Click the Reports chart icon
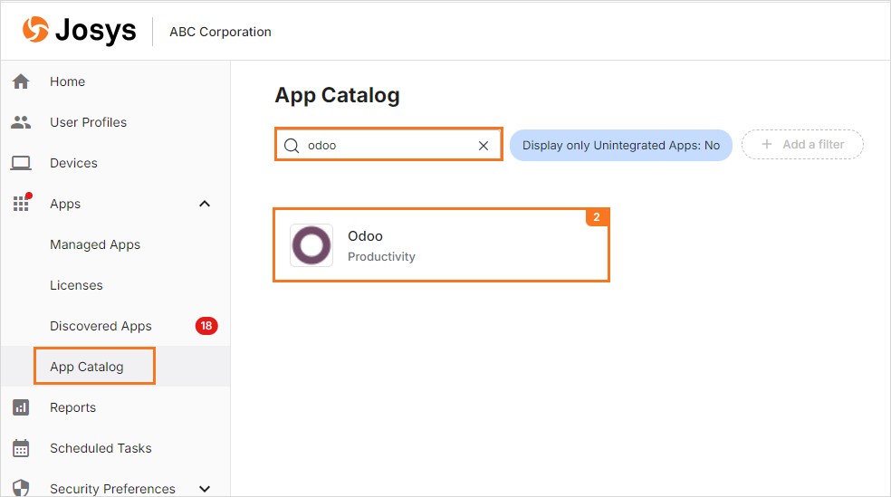 pyautogui.click(x=21, y=407)
